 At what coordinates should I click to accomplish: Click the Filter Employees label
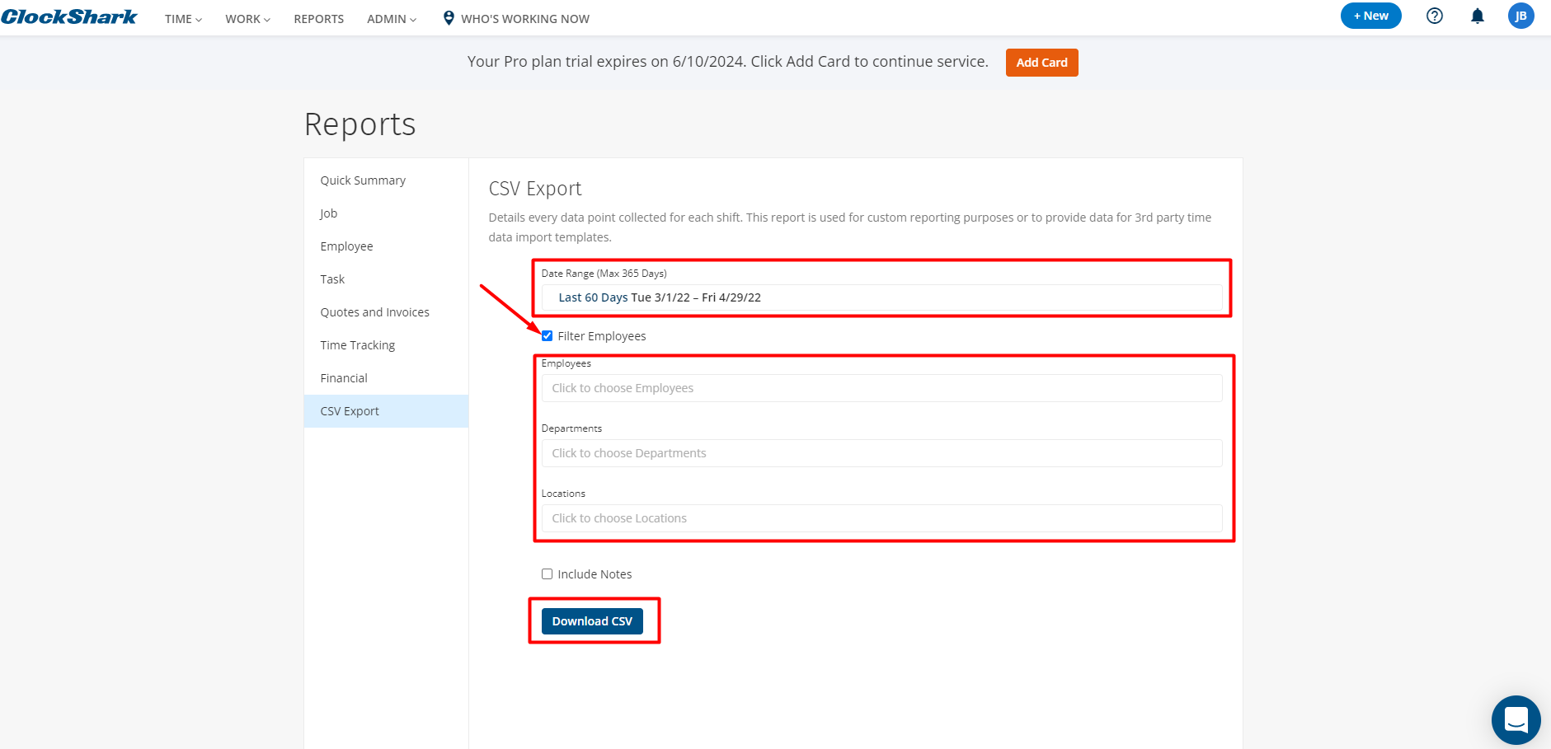pyautogui.click(x=602, y=336)
